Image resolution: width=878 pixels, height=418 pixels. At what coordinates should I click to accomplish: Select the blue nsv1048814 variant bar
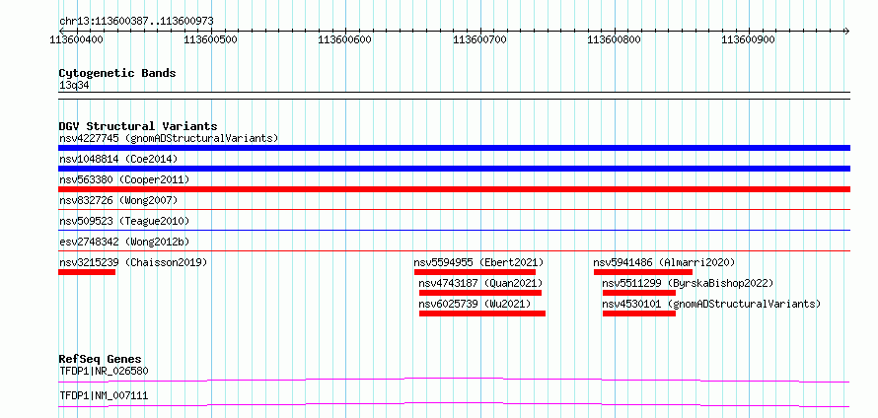pos(454,169)
